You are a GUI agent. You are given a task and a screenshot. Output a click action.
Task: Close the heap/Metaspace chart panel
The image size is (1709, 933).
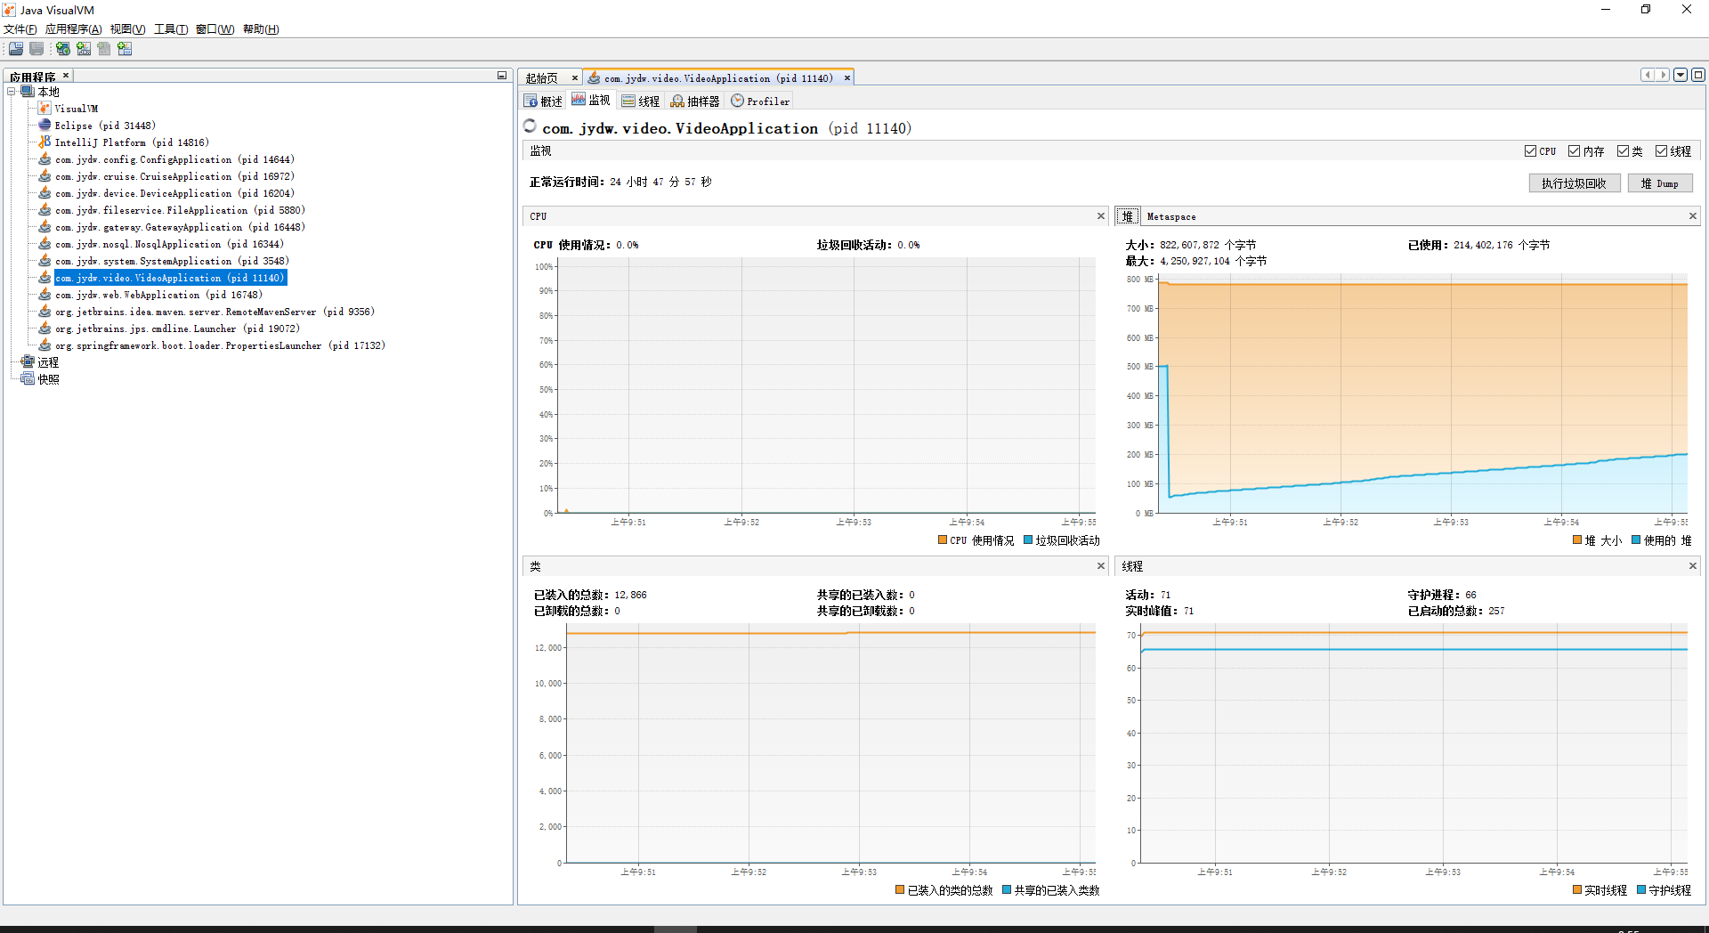[x=1693, y=216]
